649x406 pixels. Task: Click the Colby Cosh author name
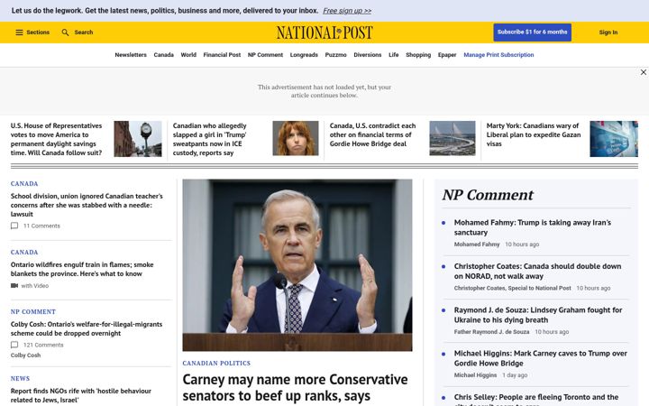[x=25, y=355]
